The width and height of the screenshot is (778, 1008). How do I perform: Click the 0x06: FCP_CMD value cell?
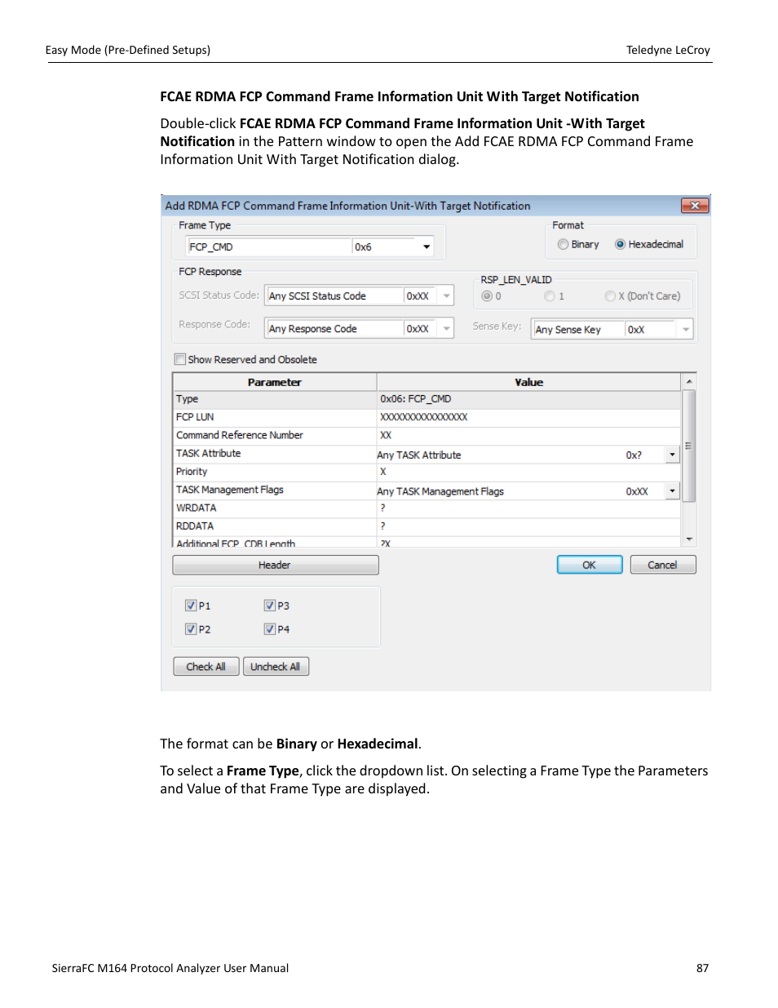pyautogui.click(x=528, y=399)
